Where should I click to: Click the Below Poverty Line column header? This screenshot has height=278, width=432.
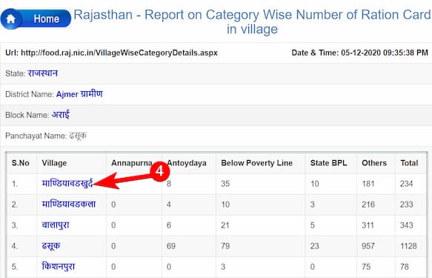tap(257, 163)
